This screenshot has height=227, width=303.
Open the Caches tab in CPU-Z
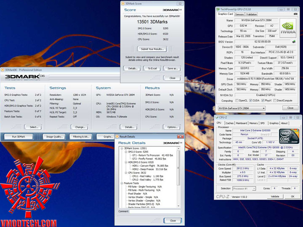pyautogui.click(x=230, y=123)
